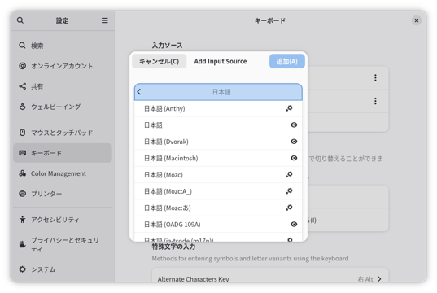Open プライバシーとセキュリティ page

click(x=63, y=244)
